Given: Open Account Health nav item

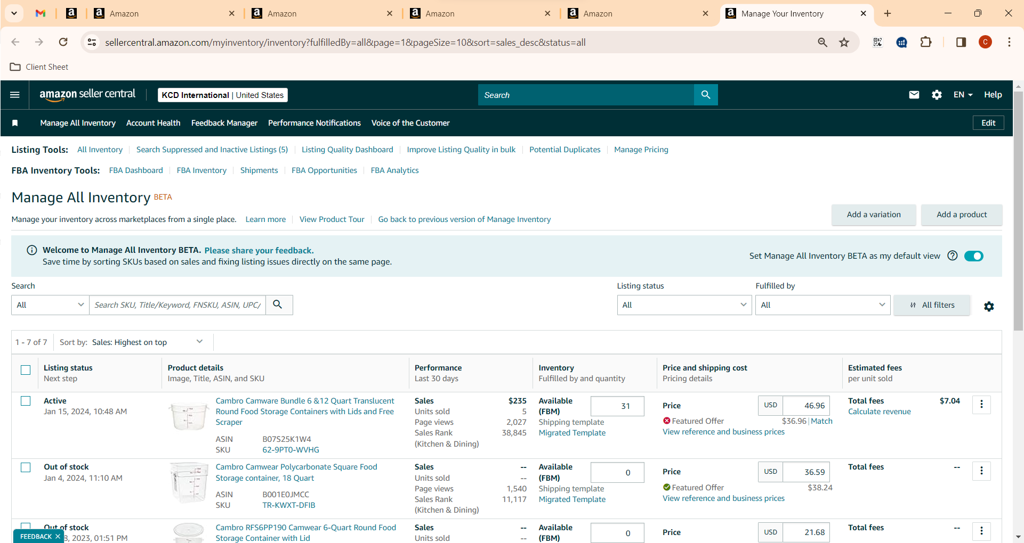Looking at the screenshot, I should tap(153, 123).
